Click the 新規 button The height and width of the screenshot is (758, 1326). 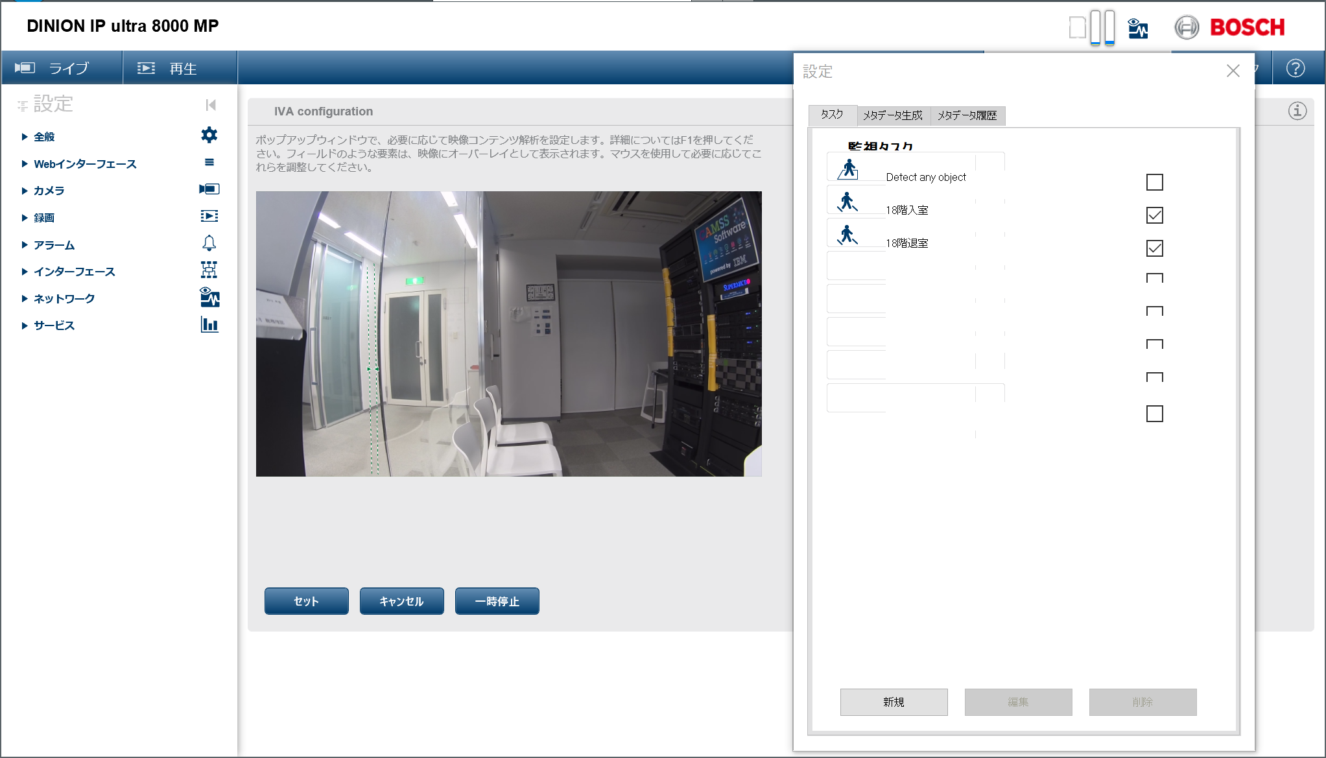pyautogui.click(x=894, y=702)
